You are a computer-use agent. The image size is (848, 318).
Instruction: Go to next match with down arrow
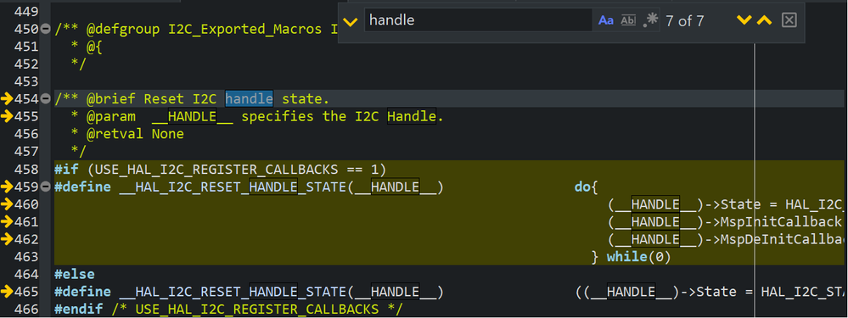[744, 20]
